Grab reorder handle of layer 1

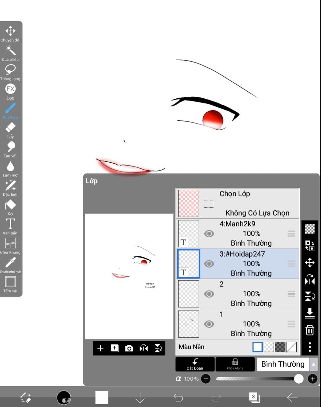click(x=291, y=324)
